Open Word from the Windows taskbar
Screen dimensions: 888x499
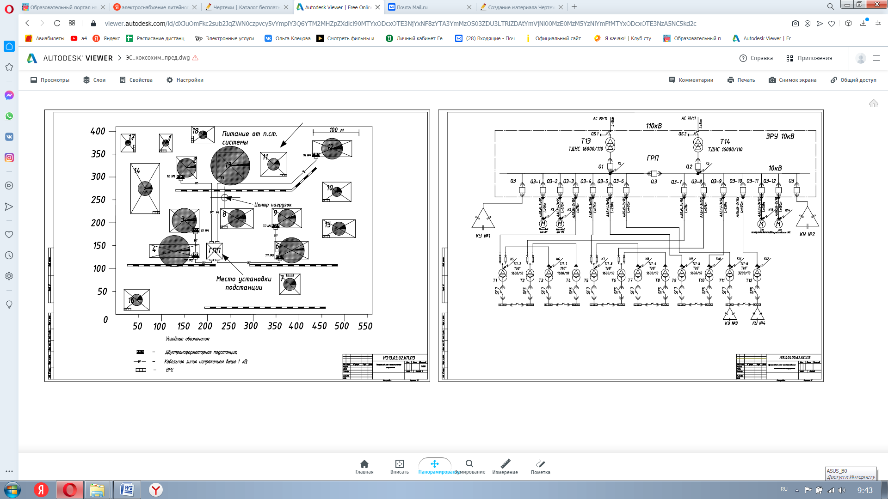pyautogui.click(x=127, y=490)
